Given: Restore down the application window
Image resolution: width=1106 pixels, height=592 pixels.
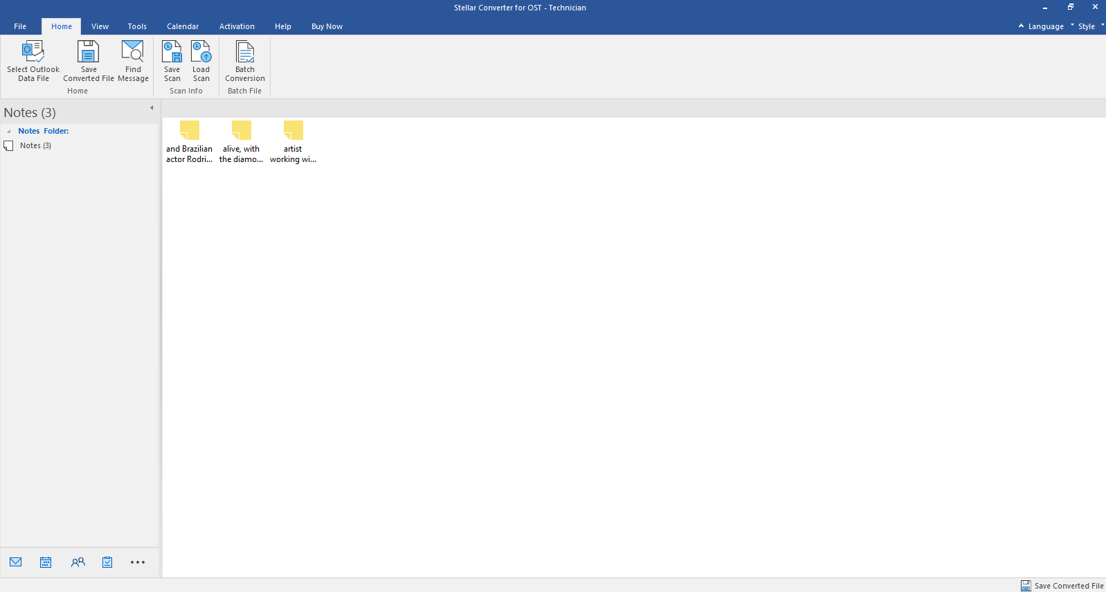Looking at the screenshot, I should (1070, 7).
